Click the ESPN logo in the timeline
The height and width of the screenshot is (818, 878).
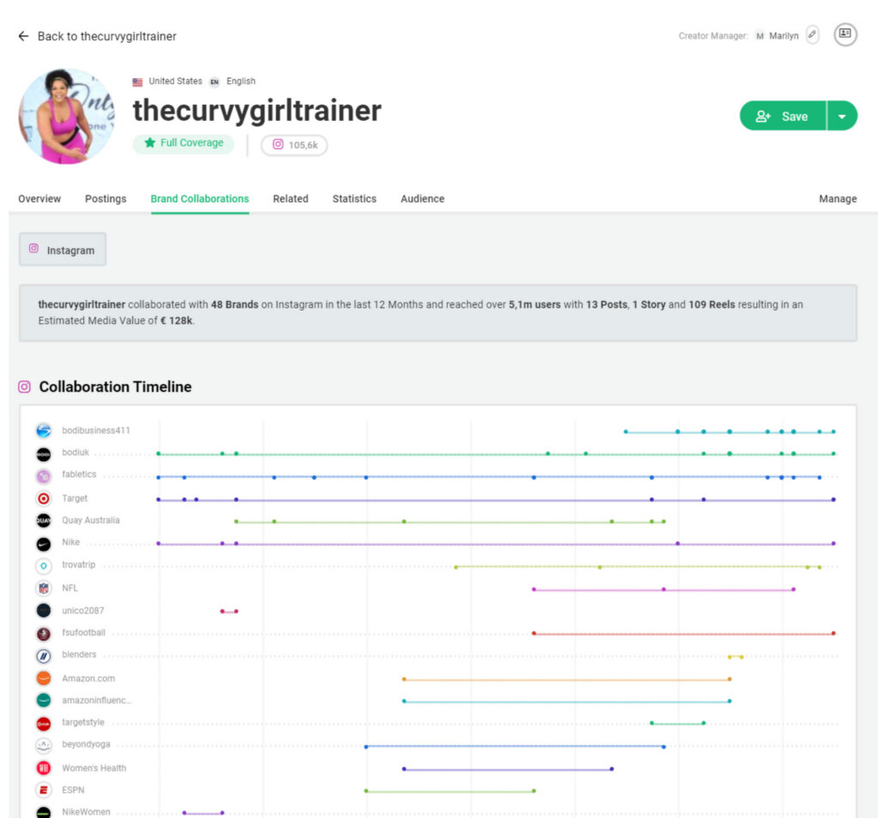pyautogui.click(x=44, y=790)
